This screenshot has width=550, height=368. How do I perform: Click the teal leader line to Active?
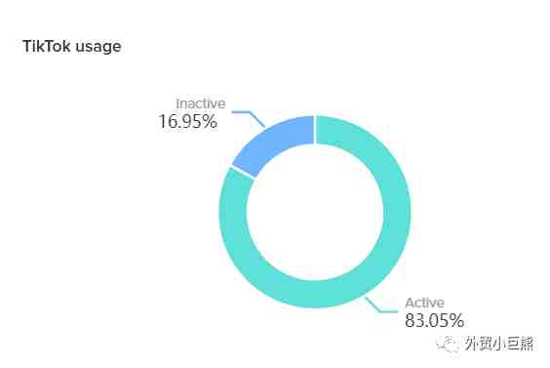[381, 305]
